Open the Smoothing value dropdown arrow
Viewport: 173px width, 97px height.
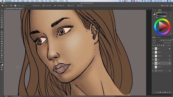(66, 6)
